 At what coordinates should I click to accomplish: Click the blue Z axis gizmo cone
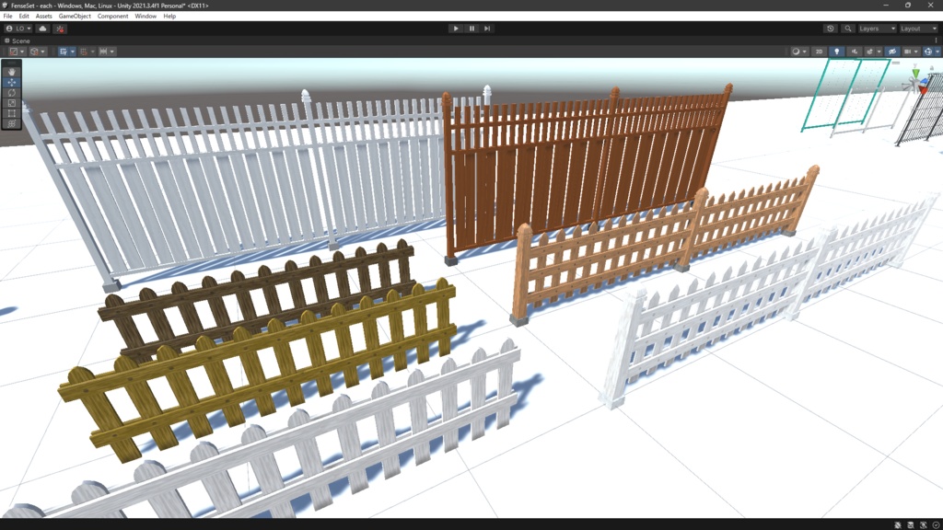coord(925,82)
